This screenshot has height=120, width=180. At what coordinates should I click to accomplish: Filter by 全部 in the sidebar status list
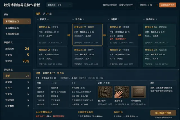coord(17,76)
